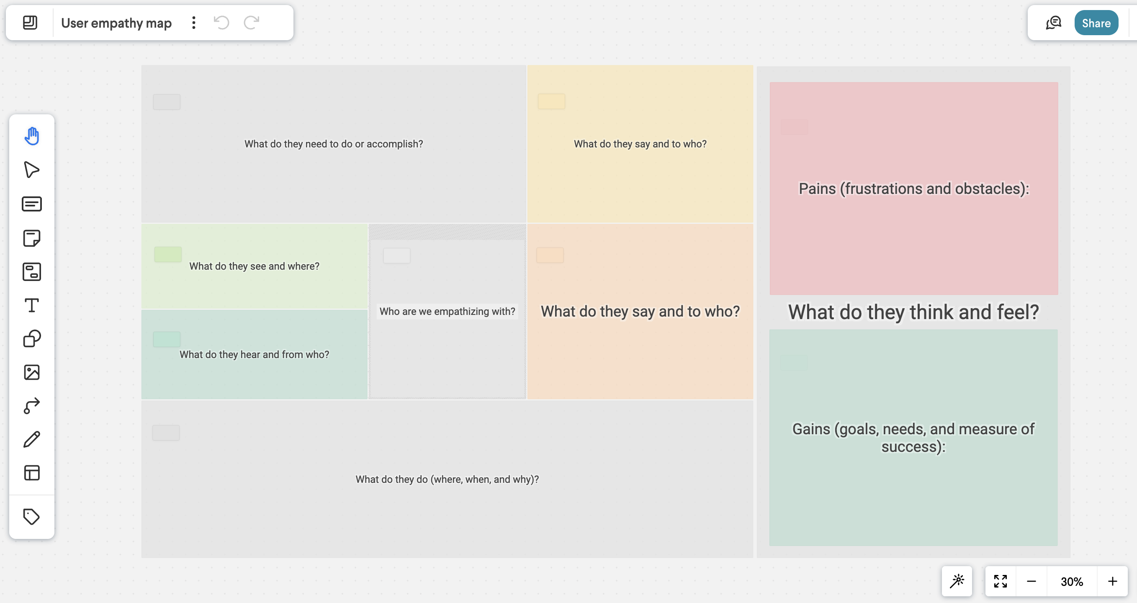
Task: Pick the sticky note tool
Action: click(x=32, y=238)
